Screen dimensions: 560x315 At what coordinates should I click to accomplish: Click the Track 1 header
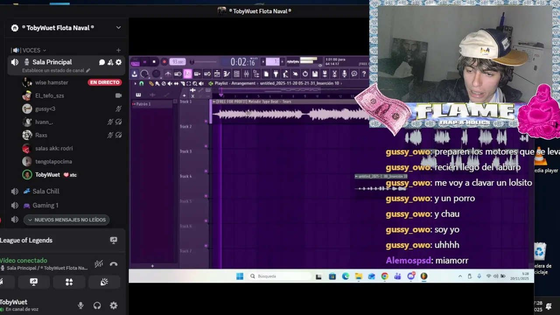194,112
